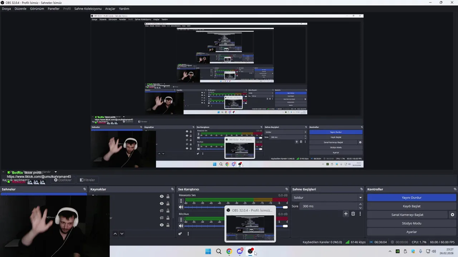
Task: Click the OBS taskbar icon
Action: pos(250,251)
